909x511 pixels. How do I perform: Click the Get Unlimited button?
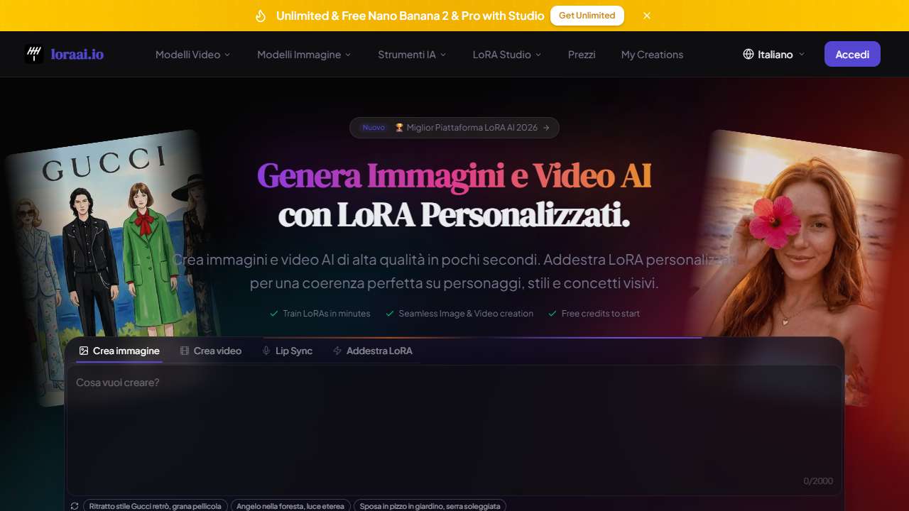click(587, 15)
